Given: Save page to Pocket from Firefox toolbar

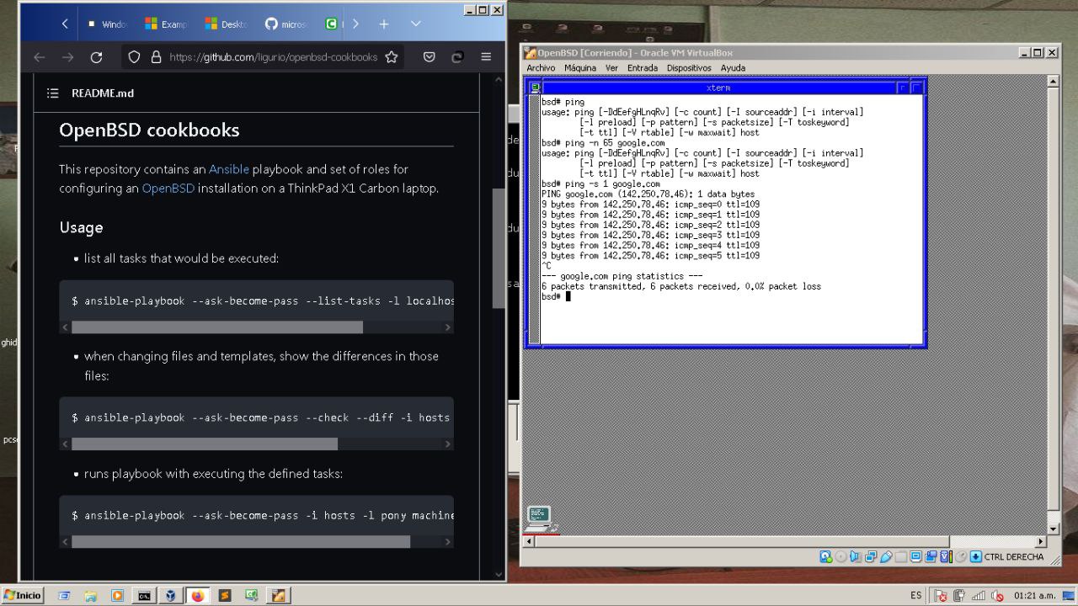Looking at the screenshot, I should click(430, 57).
